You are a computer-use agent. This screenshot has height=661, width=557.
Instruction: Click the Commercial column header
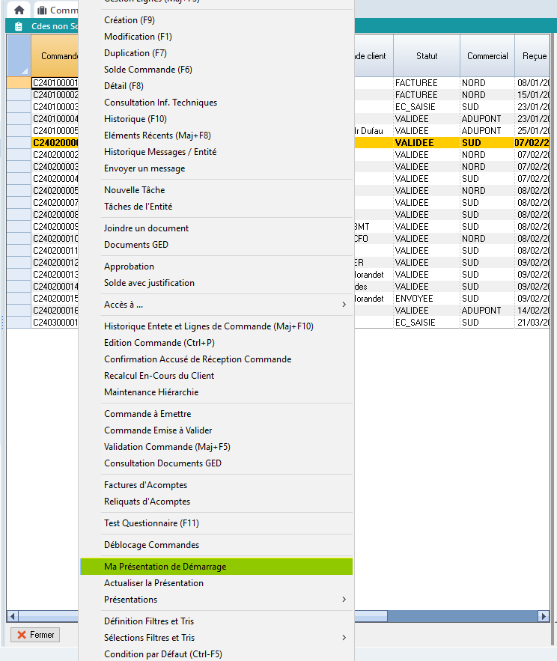tap(487, 56)
